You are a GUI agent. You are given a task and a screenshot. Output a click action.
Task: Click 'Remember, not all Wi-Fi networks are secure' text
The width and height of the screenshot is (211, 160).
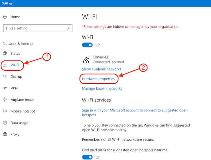[x=118, y=139]
